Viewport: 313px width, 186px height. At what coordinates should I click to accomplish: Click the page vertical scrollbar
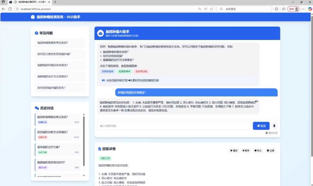point(312,86)
